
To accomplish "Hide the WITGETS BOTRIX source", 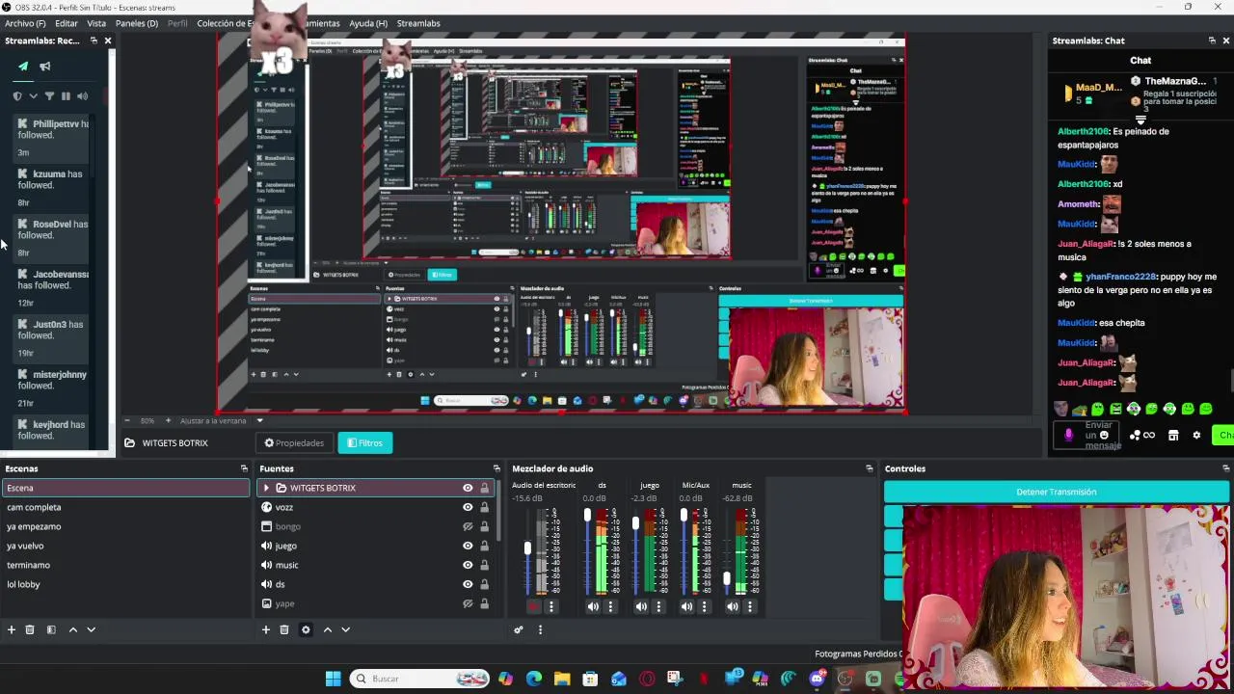I will 468,488.
